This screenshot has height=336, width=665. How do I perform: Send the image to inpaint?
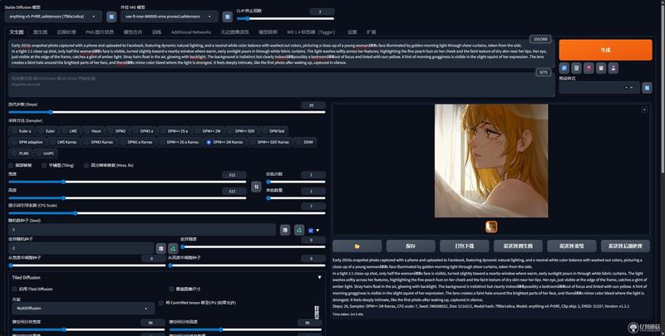click(x=572, y=246)
